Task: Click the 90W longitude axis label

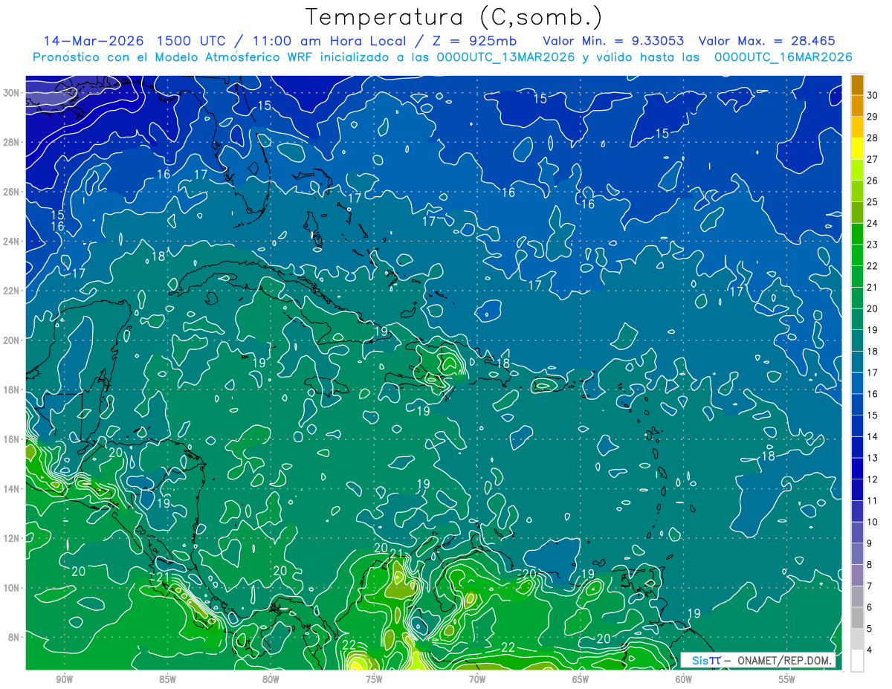Action: 64,679
